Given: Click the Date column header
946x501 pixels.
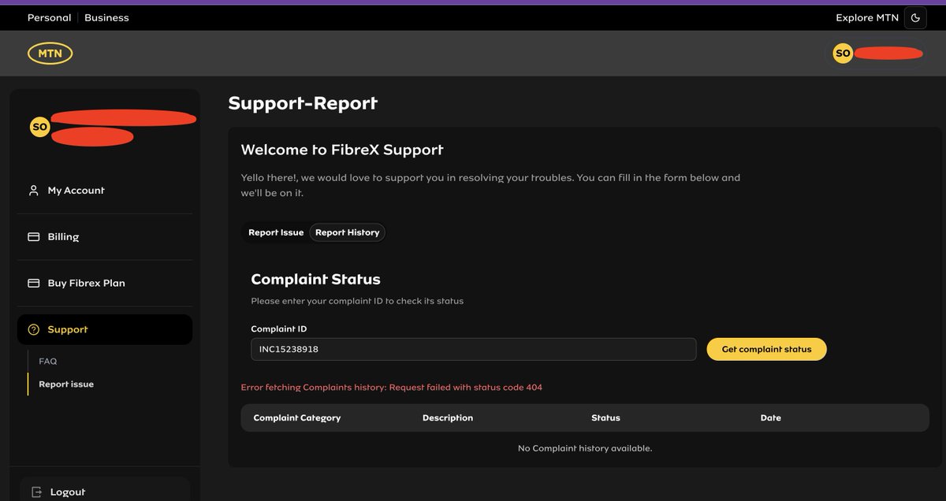Looking at the screenshot, I should click(x=771, y=417).
